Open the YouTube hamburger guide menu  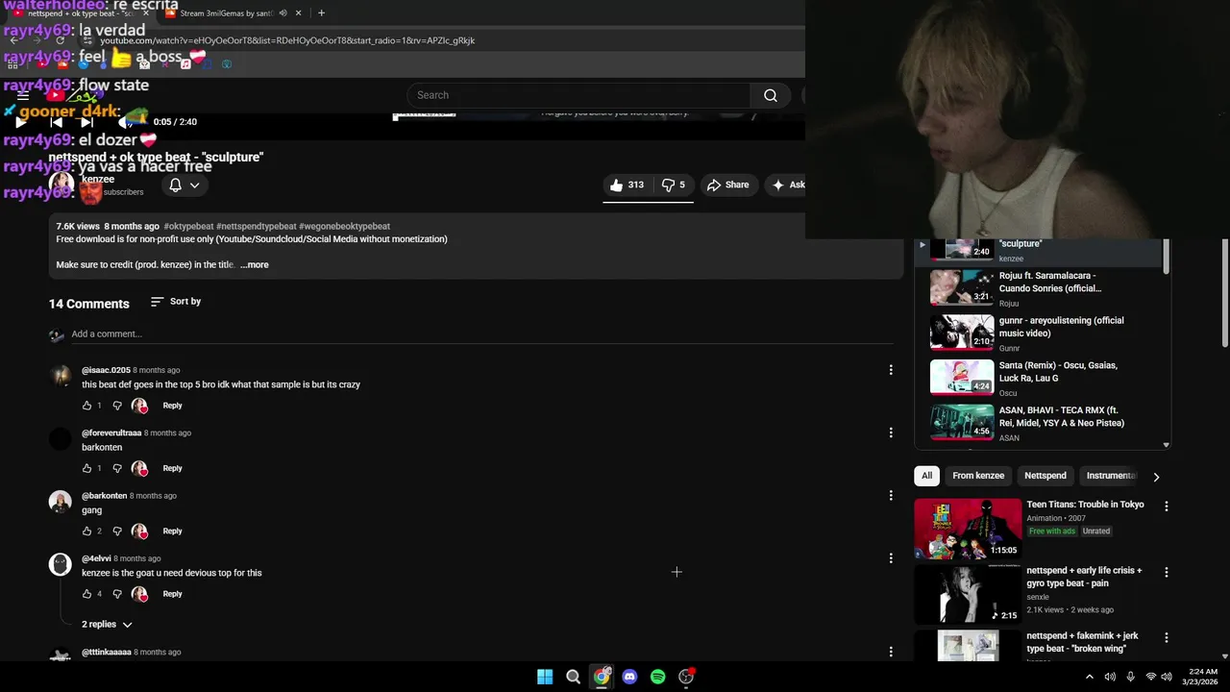[23, 95]
